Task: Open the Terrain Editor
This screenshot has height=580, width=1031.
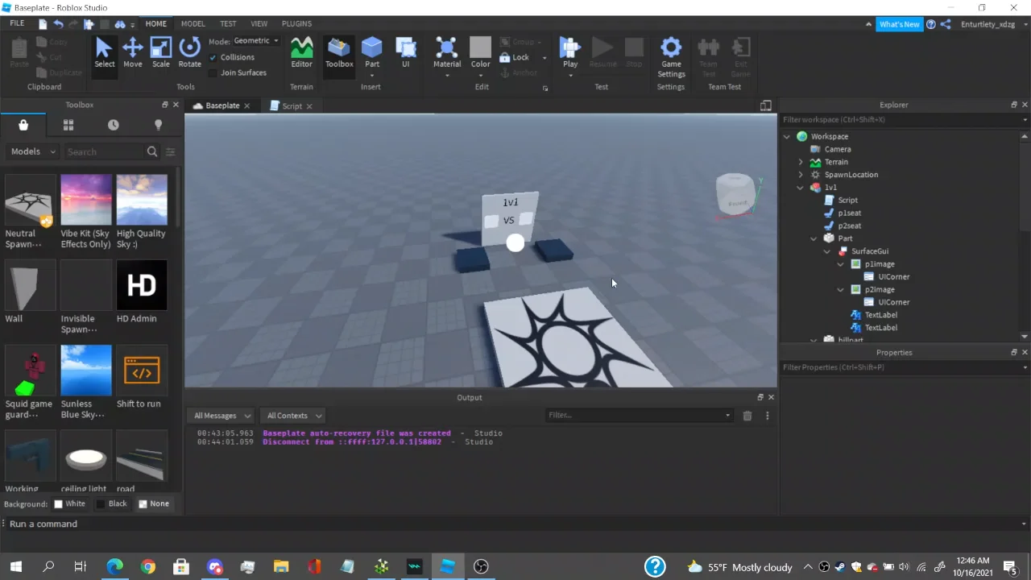Action: tap(301, 53)
